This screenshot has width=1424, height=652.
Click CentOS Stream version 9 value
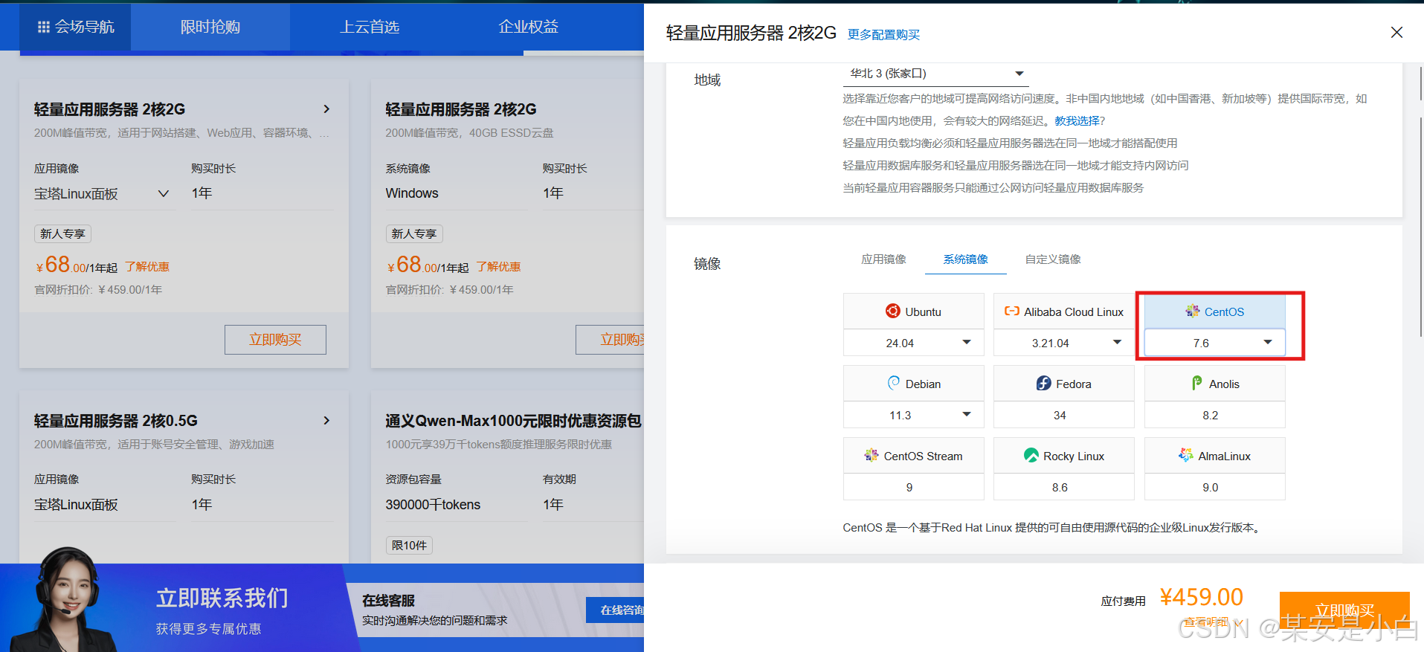tap(909, 487)
